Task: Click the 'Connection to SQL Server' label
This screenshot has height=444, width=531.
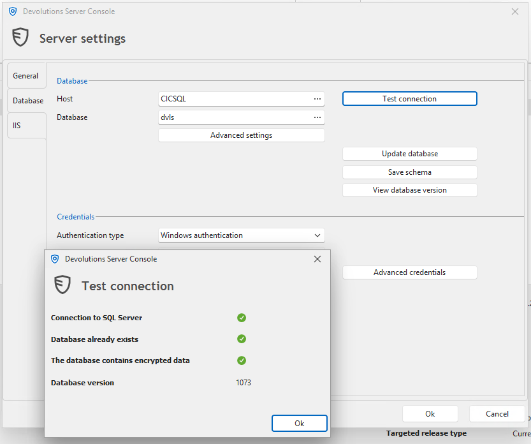Action: [x=96, y=318]
